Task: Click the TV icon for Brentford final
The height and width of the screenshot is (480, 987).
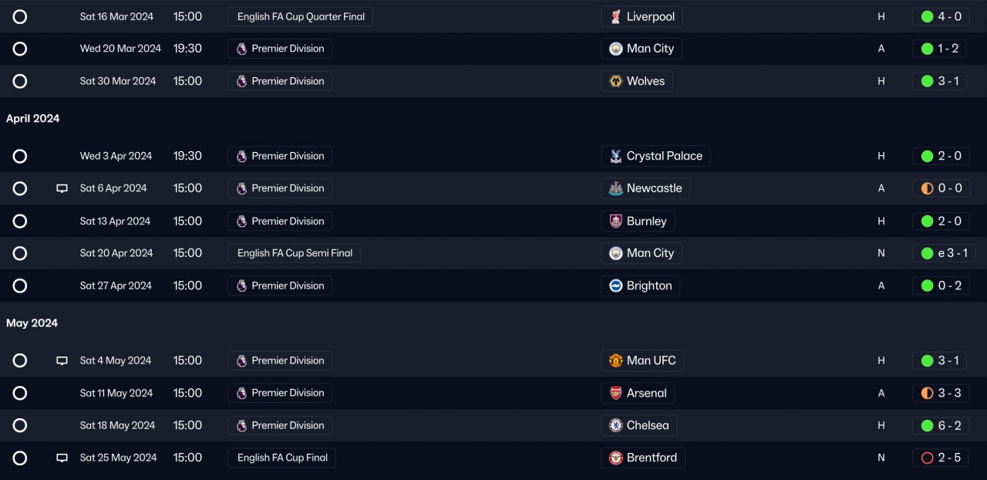Action: (x=62, y=458)
